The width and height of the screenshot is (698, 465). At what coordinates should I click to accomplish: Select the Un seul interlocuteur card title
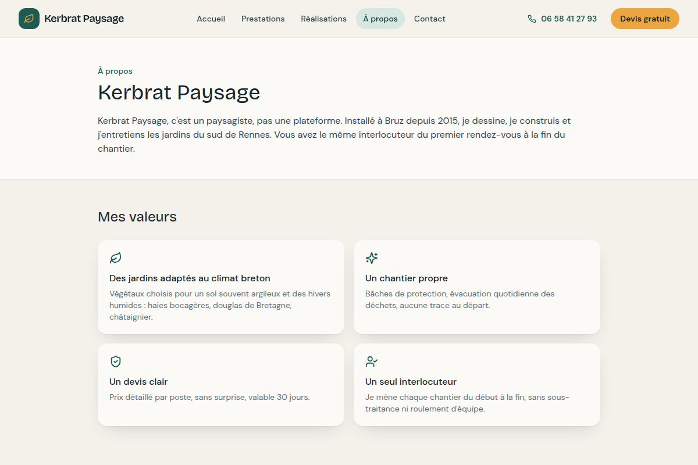[411, 382]
